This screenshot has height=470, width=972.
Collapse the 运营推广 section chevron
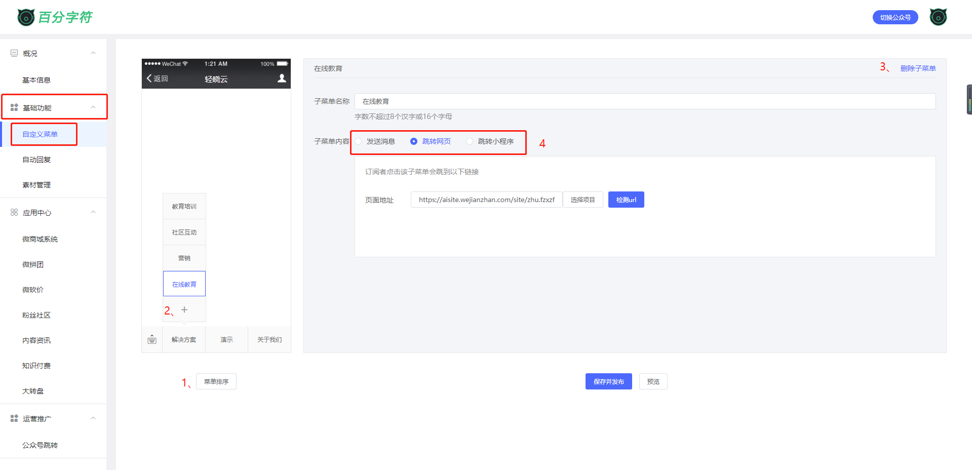[x=93, y=418]
